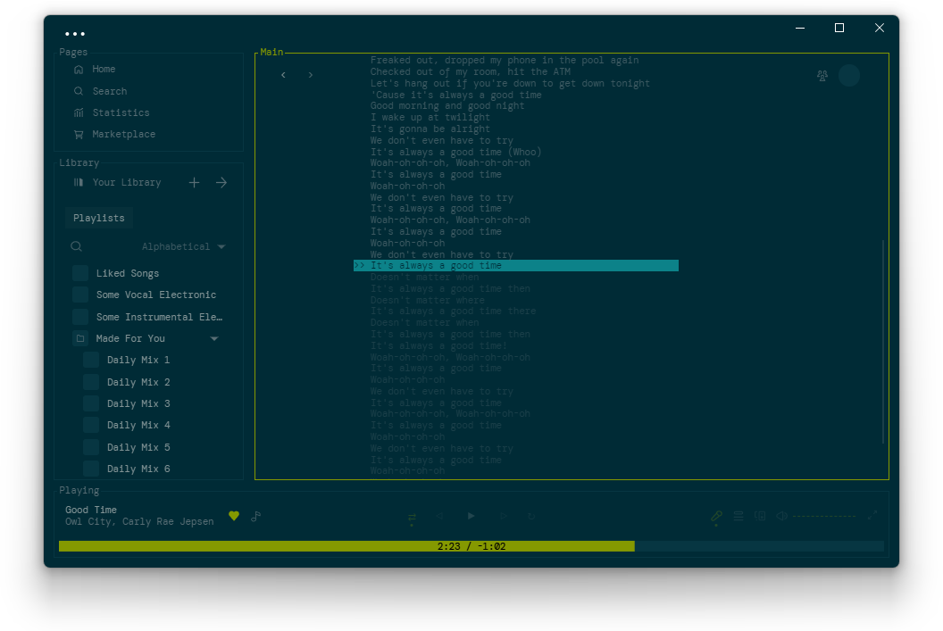Click the Home house icon
The height and width of the screenshot is (631, 943).
click(x=79, y=70)
